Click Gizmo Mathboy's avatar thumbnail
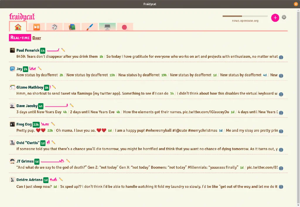Viewport: 300px width, 207px height. click(x=12, y=87)
